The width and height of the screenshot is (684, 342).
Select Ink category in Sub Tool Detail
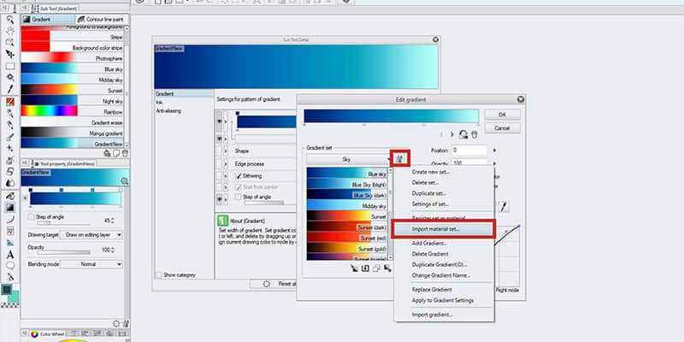[159, 102]
